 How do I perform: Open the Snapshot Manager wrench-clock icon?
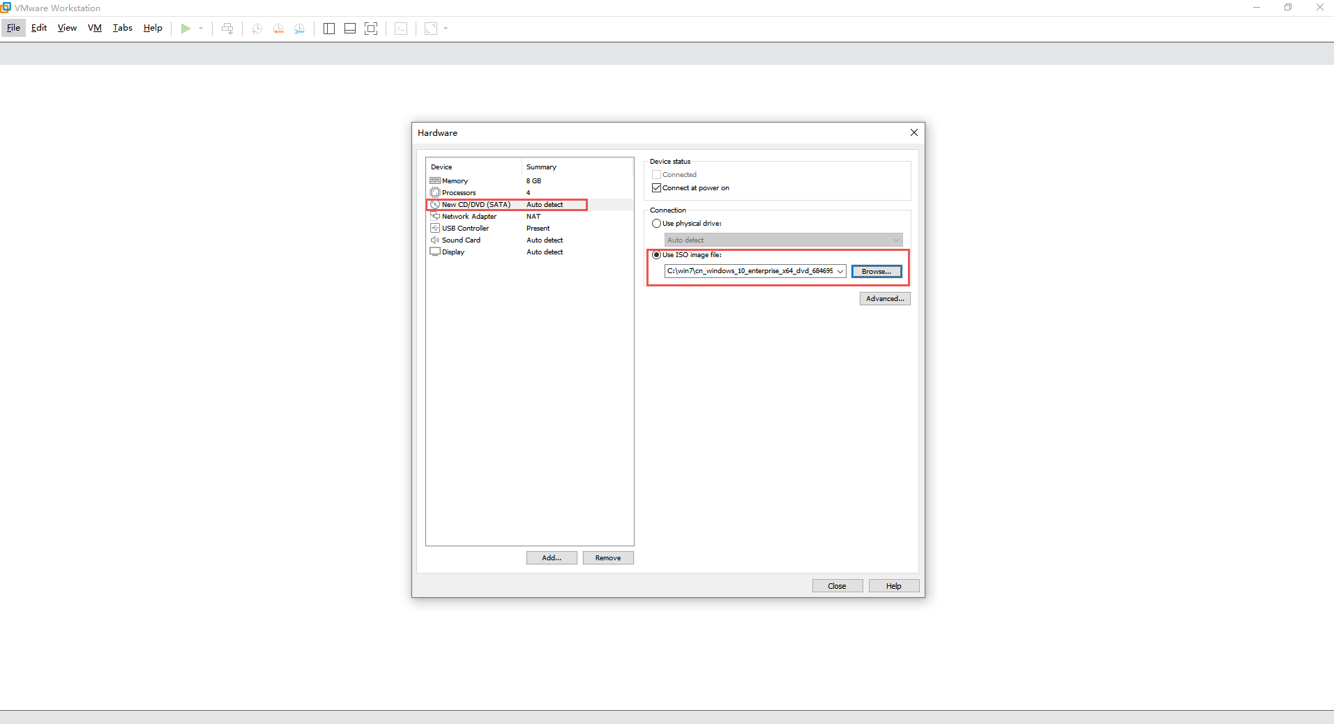pos(299,29)
